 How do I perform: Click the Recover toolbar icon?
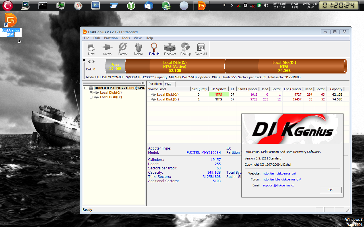click(170, 49)
